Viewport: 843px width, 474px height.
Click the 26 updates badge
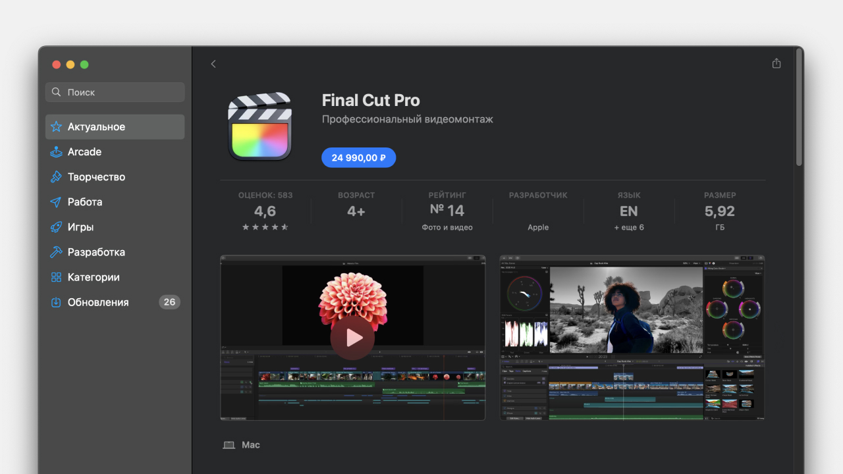point(169,302)
